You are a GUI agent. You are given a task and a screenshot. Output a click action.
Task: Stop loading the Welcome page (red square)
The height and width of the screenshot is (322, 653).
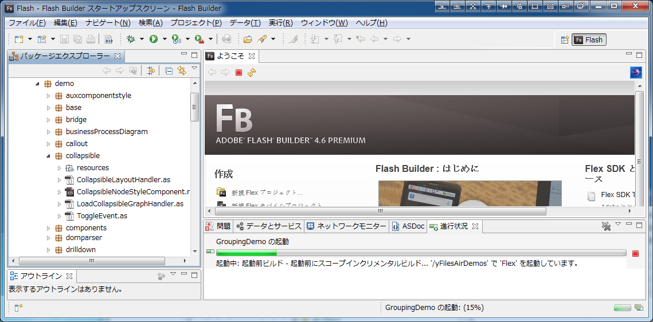click(238, 72)
